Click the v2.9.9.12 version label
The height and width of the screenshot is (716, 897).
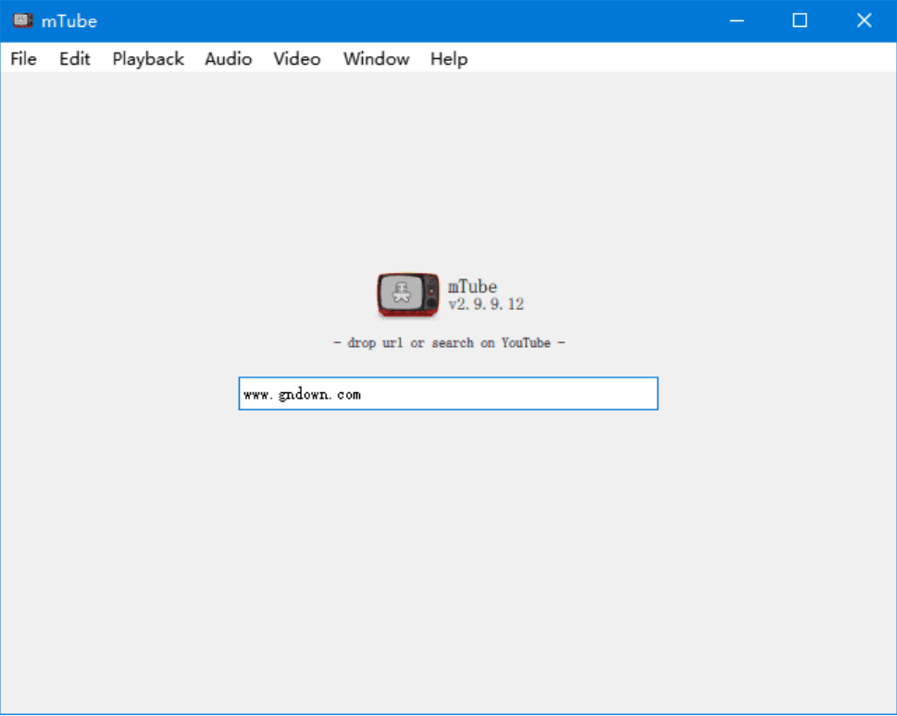(x=486, y=303)
